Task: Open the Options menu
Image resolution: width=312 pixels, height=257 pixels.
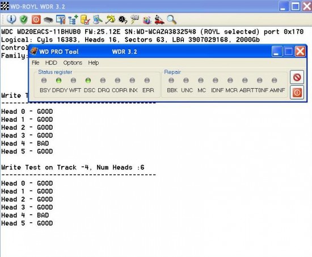Action: pos(73,63)
